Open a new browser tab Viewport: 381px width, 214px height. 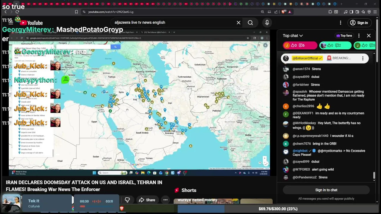point(341,4)
